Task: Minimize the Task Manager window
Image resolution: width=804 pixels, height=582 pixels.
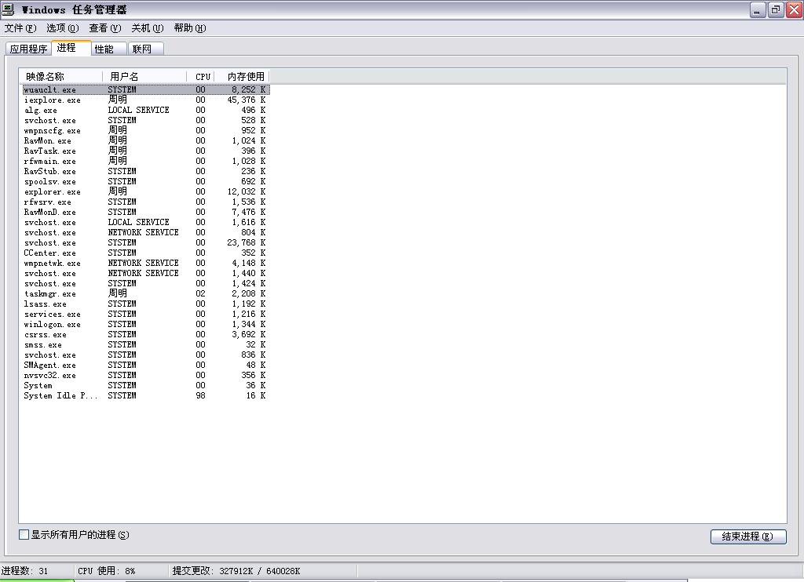Action: pos(758,9)
